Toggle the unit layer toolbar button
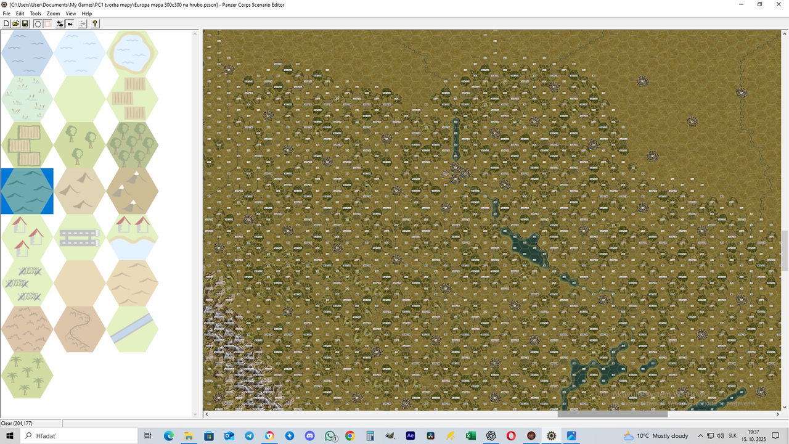 point(70,23)
